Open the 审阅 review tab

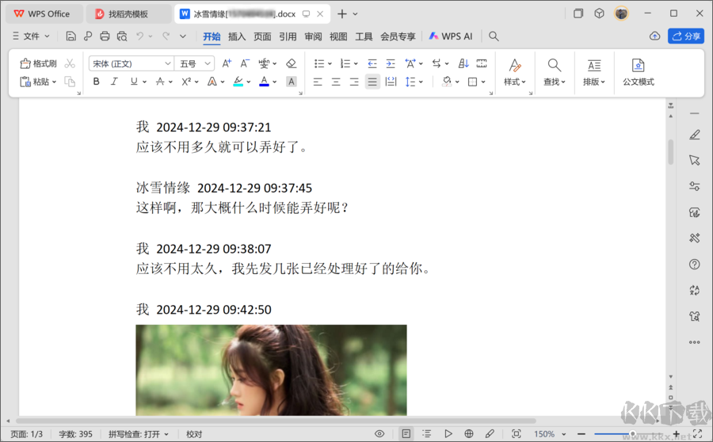click(x=313, y=36)
